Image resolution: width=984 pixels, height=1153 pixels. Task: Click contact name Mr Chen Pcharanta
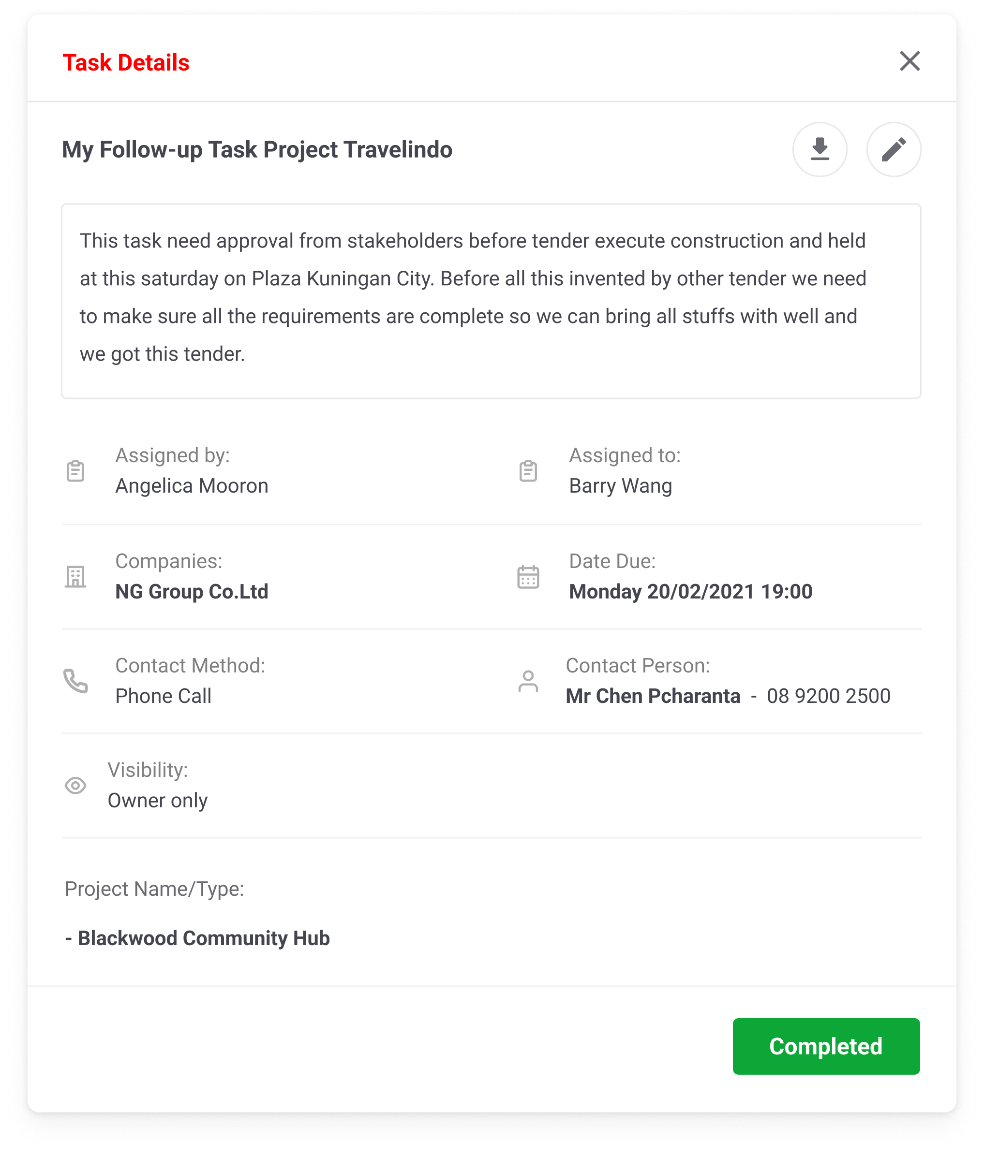[653, 696]
